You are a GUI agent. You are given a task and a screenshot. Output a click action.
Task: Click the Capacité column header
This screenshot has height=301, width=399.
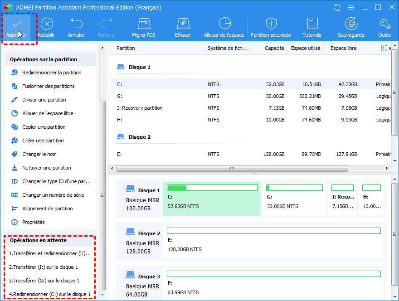[274, 48]
